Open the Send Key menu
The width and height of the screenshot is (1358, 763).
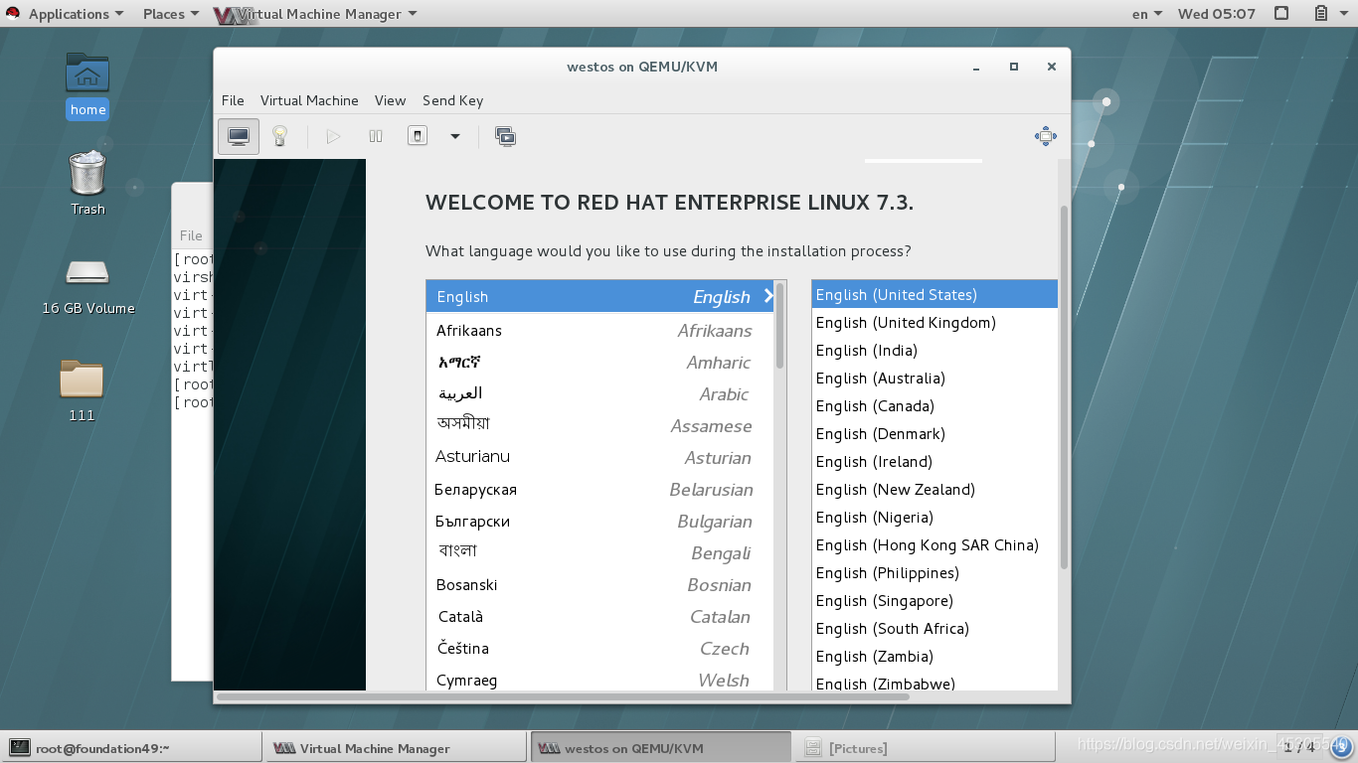coord(452,100)
